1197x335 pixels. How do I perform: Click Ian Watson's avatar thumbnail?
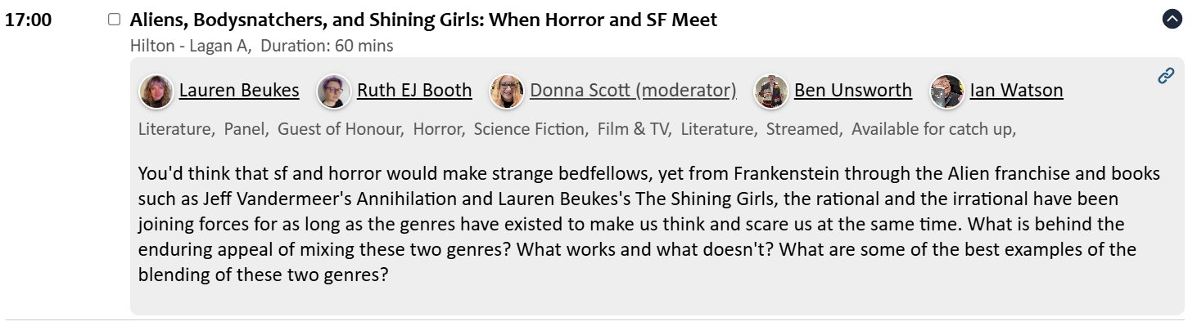(x=946, y=91)
